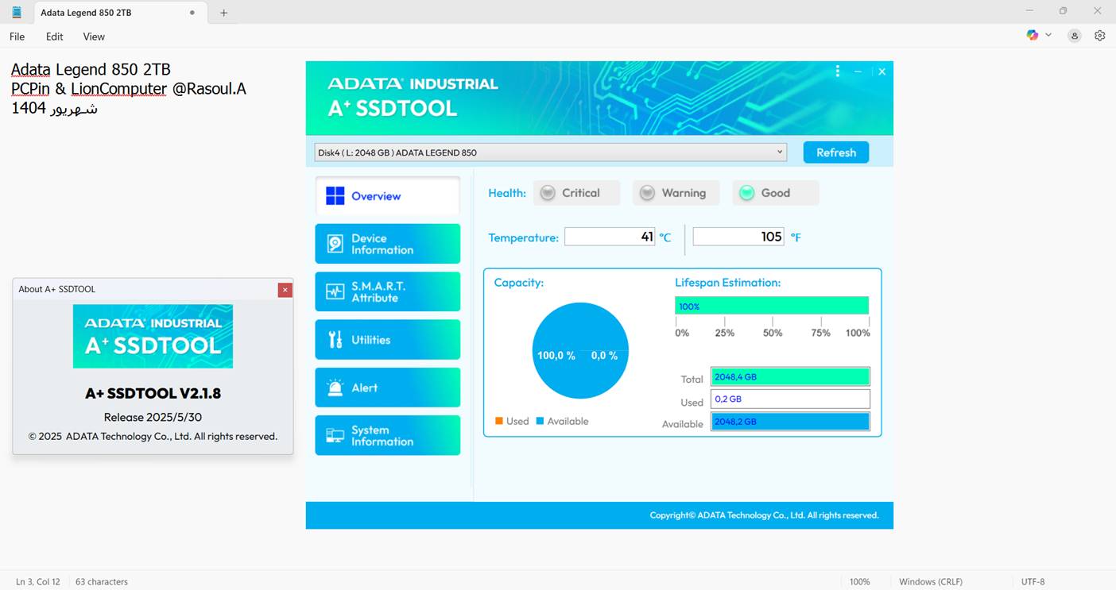Minimize the A+ SSDTOOL window
Screen dimensions: 1116x590
(x=858, y=71)
